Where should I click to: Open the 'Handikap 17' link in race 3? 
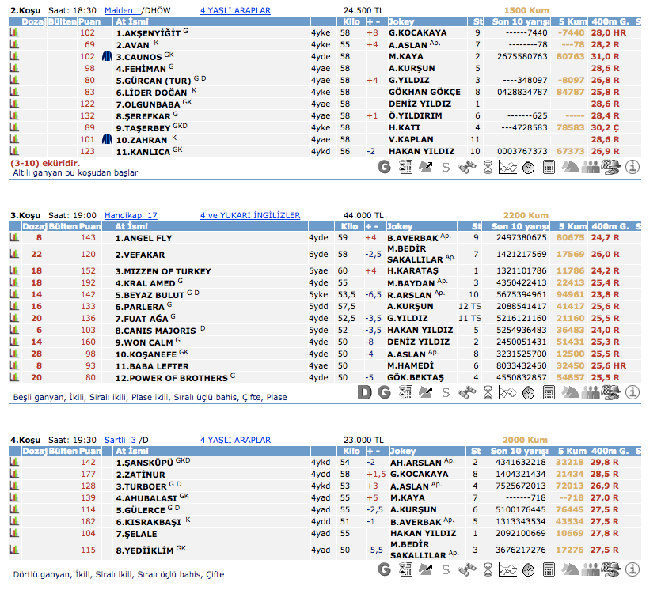coord(131,215)
